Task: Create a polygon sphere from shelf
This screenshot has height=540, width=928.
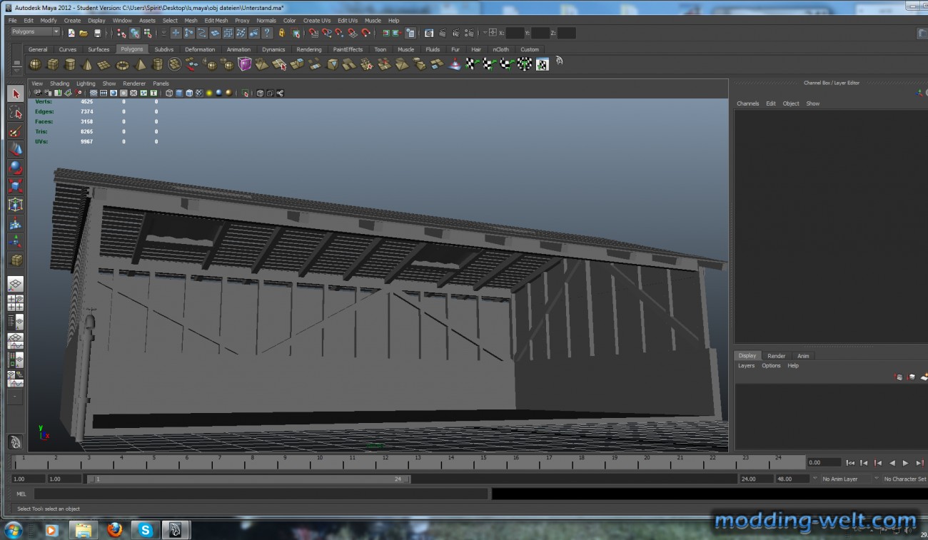Action: 35,65
